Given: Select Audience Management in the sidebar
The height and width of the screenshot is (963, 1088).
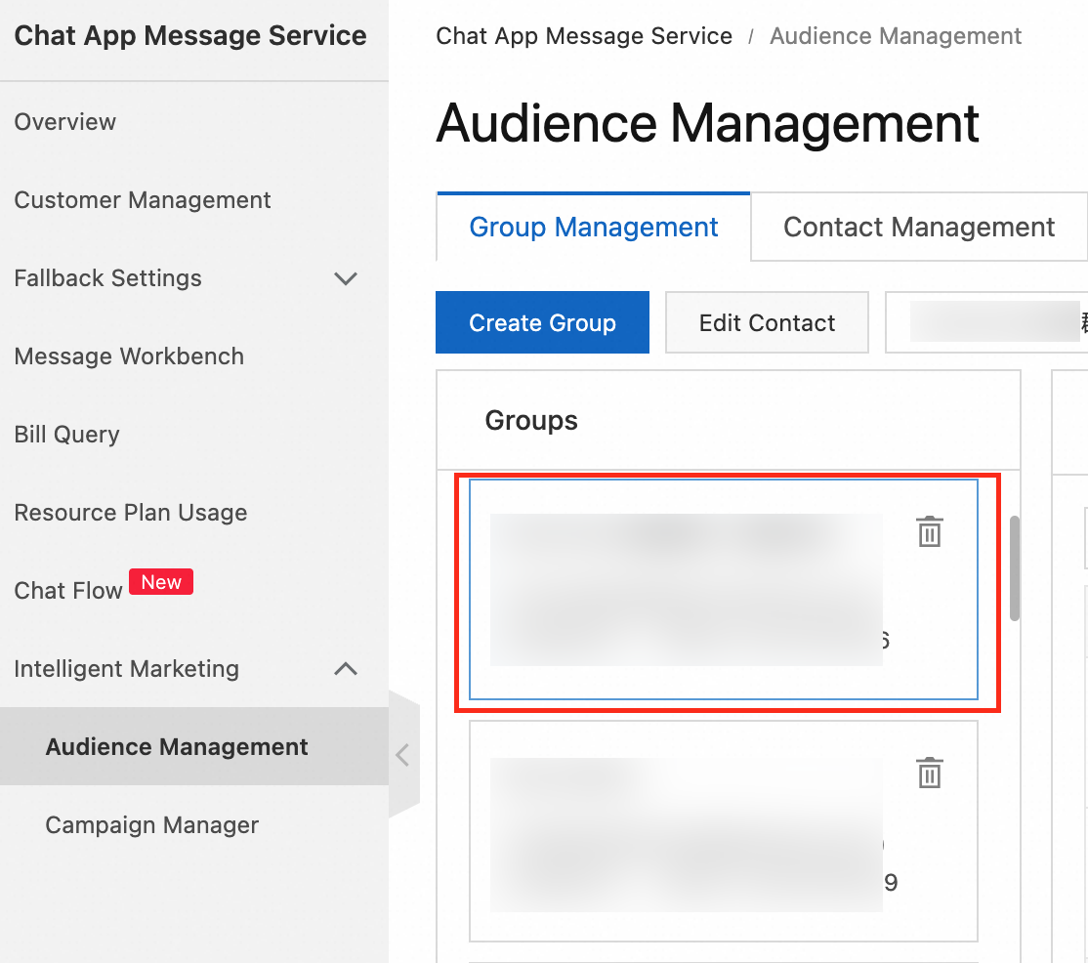Looking at the screenshot, I should click(x=177, y=747).
